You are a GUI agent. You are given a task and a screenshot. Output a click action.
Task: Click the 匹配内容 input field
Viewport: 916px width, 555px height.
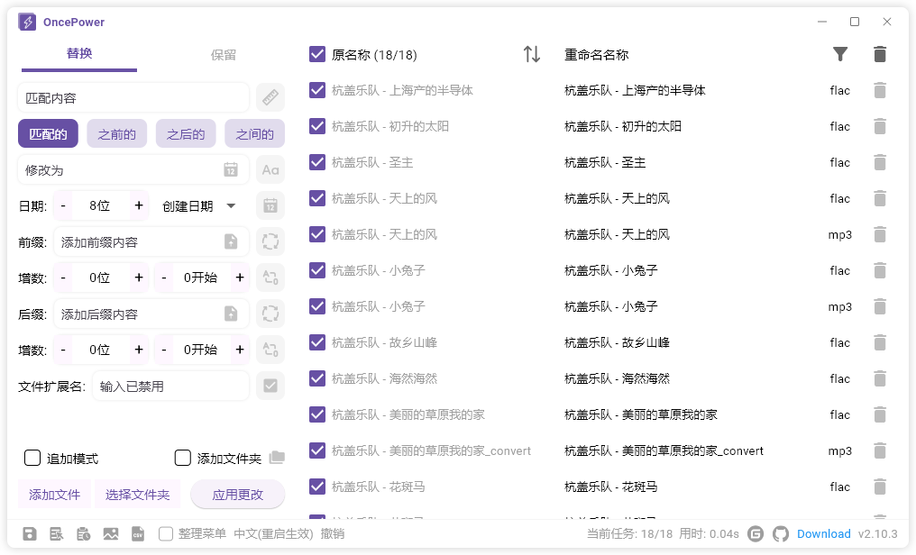pyautogui.click(x=133, y=97)
